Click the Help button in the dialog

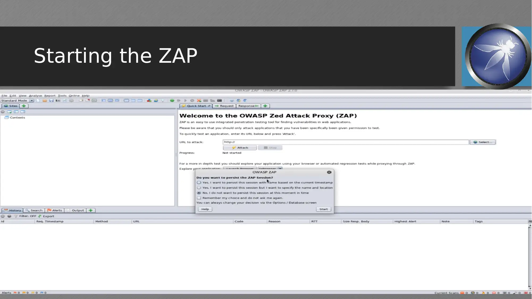tap(205, 209)
